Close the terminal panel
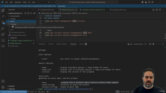Image resolution: width=166 pixels, height=93 pixels. point(163,44)
